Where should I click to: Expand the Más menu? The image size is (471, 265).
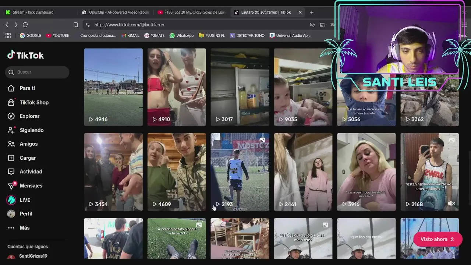[x=18, y=228]
